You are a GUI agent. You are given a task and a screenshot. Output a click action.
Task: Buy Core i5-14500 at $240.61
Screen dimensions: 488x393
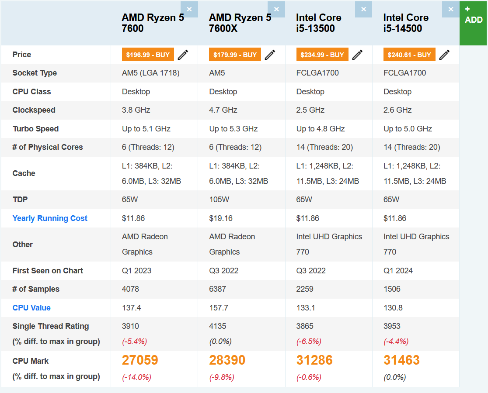[x=409, y=55]
